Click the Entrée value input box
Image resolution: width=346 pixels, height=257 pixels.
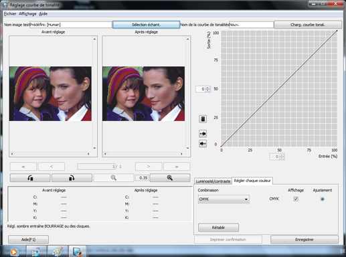[x=274, y=157]
